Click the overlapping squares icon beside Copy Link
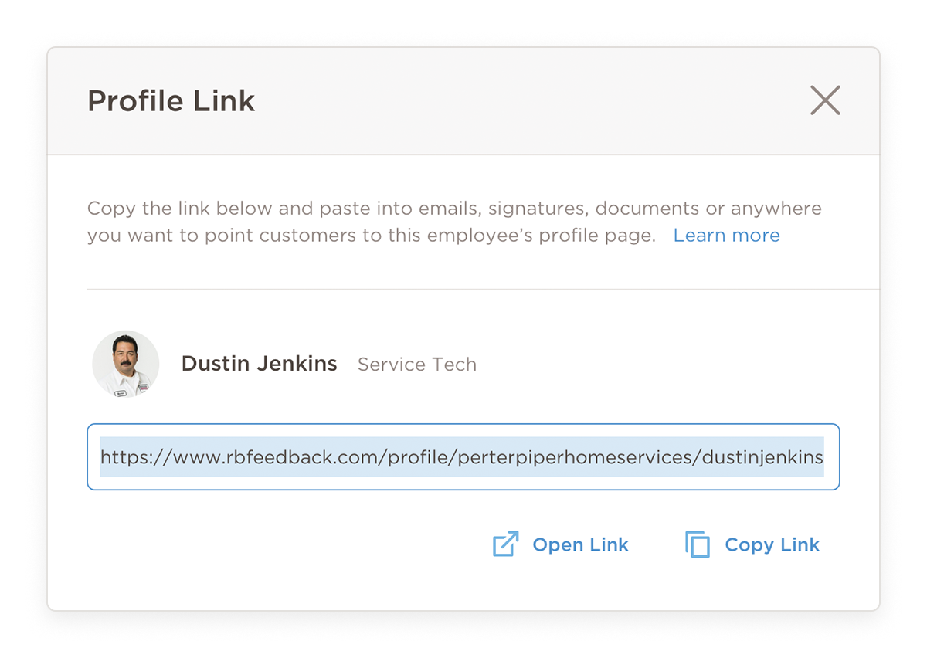 pyautogui.click(x=698, y=544)
